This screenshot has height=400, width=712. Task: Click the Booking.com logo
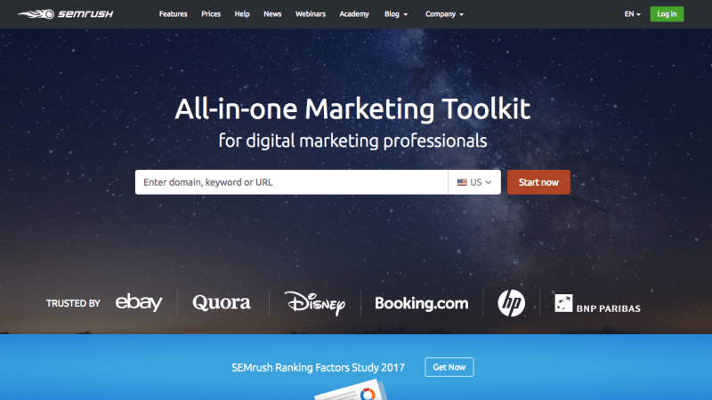[x=421, y=303]
